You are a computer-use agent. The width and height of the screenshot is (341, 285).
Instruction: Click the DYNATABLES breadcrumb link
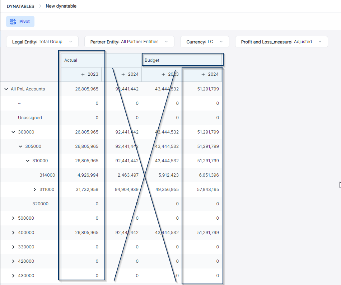pyautogui.click(x=20, y=6)
